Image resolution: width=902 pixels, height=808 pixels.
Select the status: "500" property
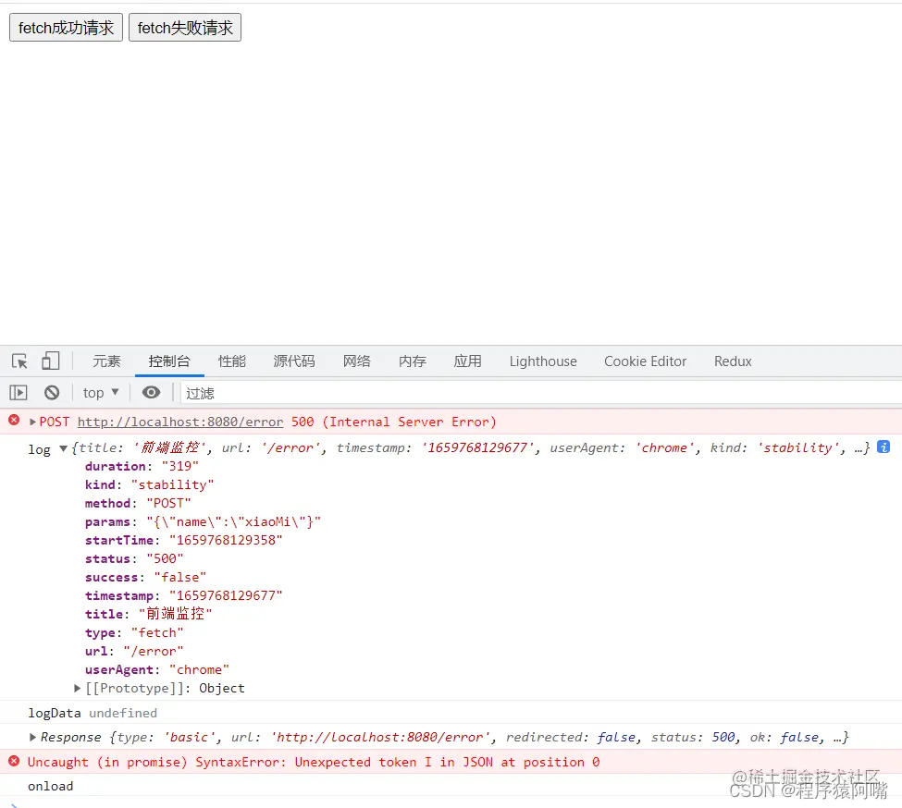point(134,558)
